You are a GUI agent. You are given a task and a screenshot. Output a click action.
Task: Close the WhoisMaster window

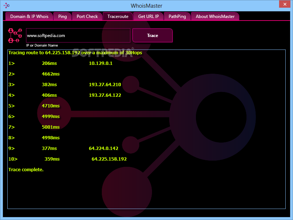285,4
